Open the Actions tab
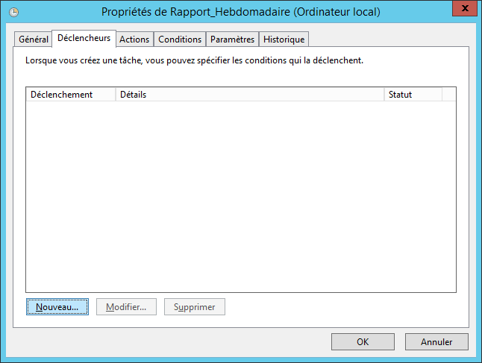Image resolution: width=482 pixels, height=363 pixels. (x=134, y=40)
